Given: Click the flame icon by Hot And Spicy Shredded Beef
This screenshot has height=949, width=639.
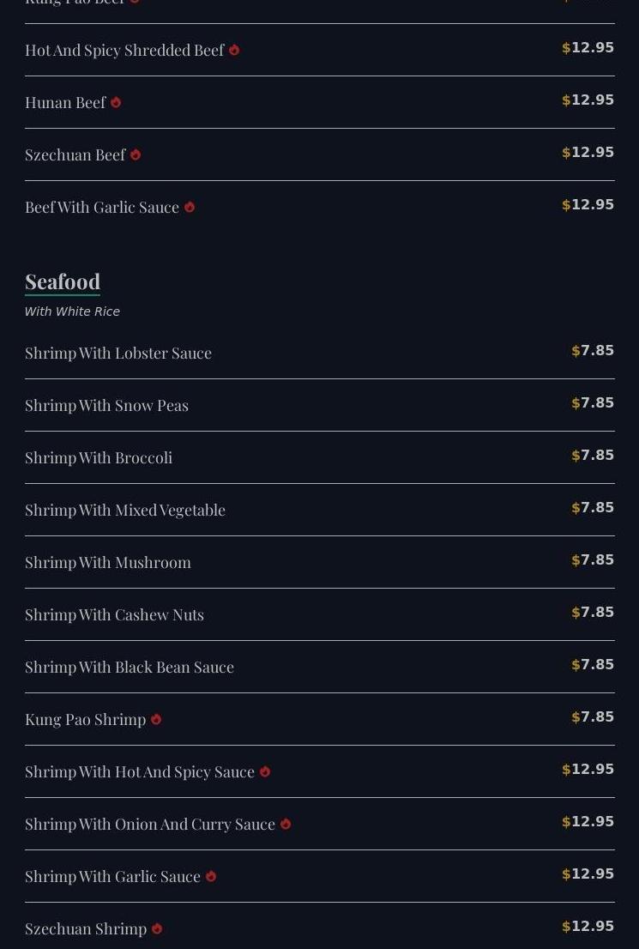Looking at the screenshot, I should pyautogui.click(x=234, y=51).
